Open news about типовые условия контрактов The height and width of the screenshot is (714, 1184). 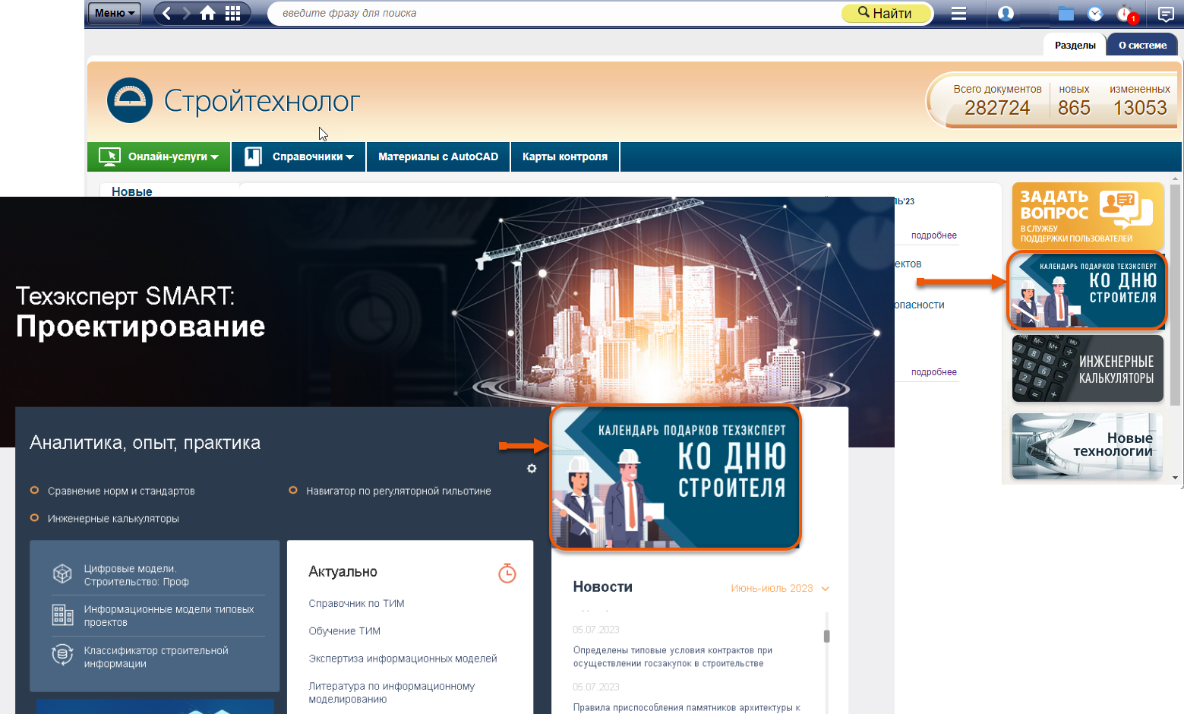click(673, 657)
